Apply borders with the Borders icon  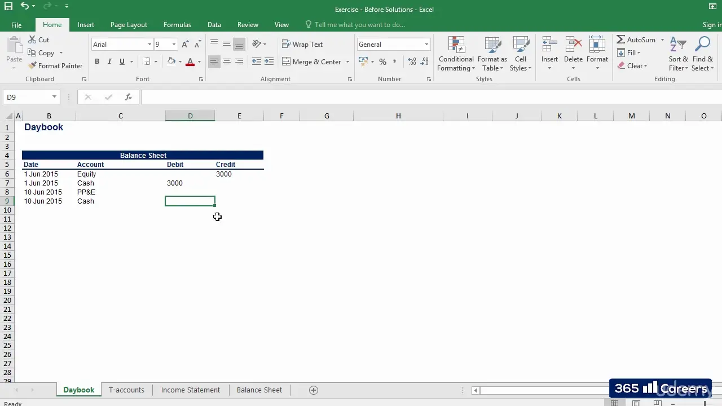[x=147, y=61]
